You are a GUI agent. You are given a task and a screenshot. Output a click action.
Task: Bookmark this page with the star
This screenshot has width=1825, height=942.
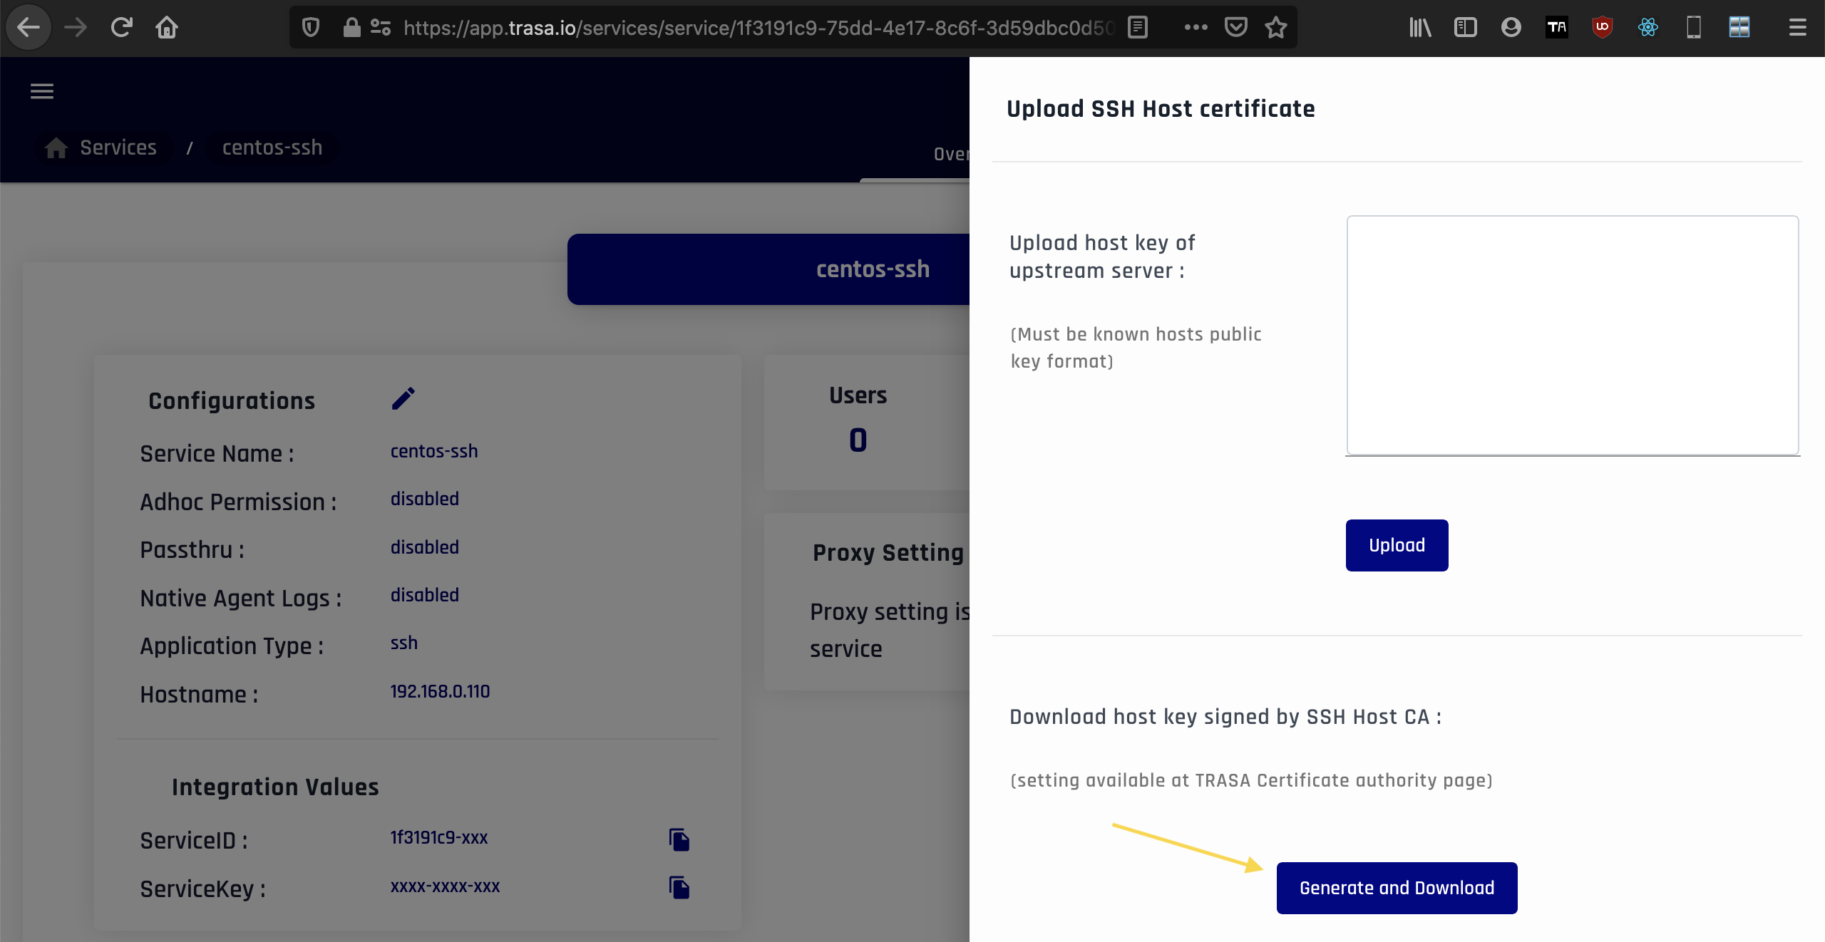tap(1276, 27)
